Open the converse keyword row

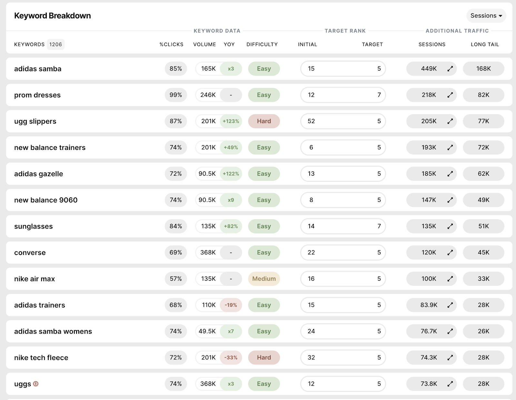(30, 253)
